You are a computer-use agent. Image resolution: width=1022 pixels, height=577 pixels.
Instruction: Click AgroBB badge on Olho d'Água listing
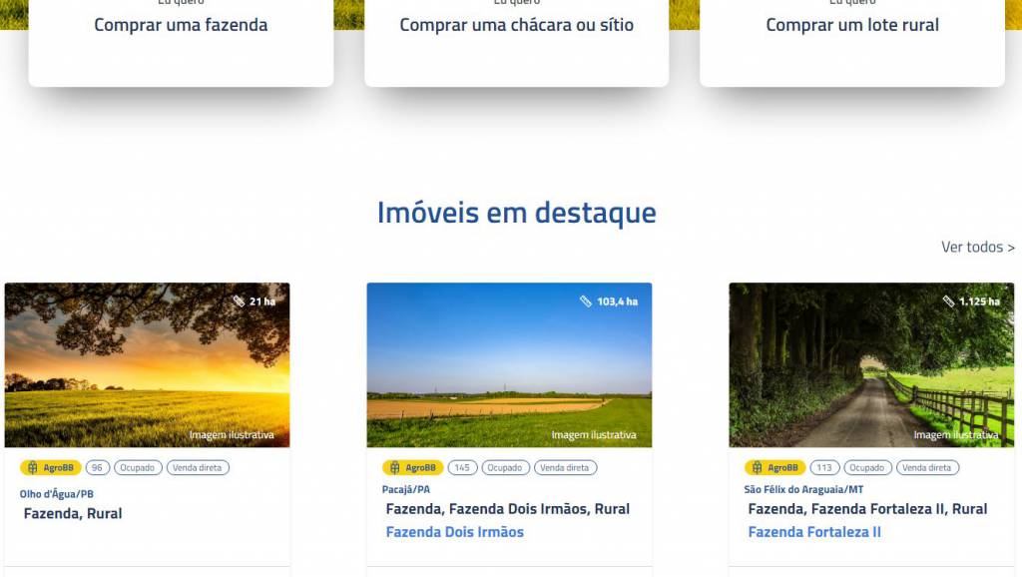pos(50,467)
